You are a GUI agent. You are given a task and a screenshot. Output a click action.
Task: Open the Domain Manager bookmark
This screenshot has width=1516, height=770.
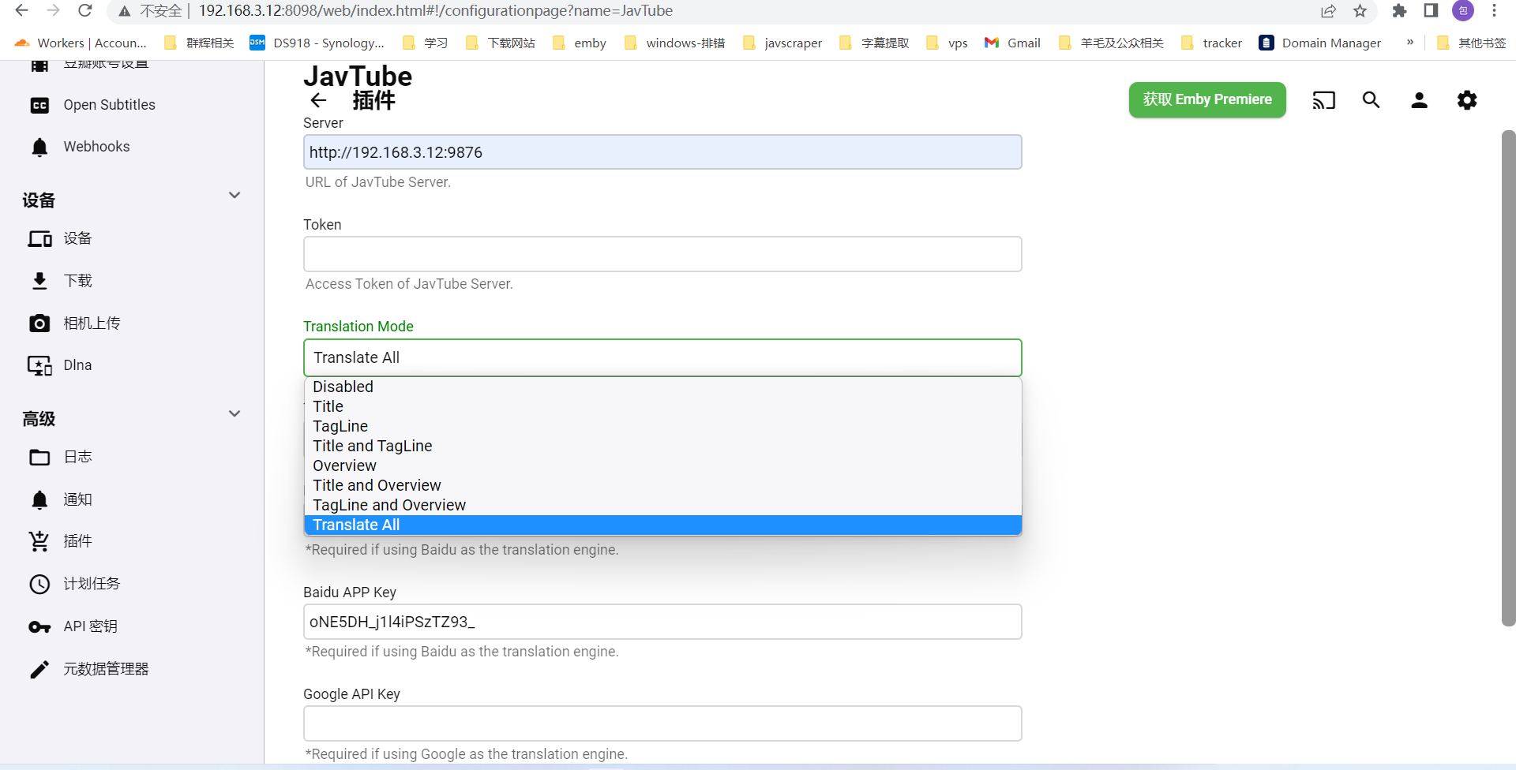pos(1320,43)
